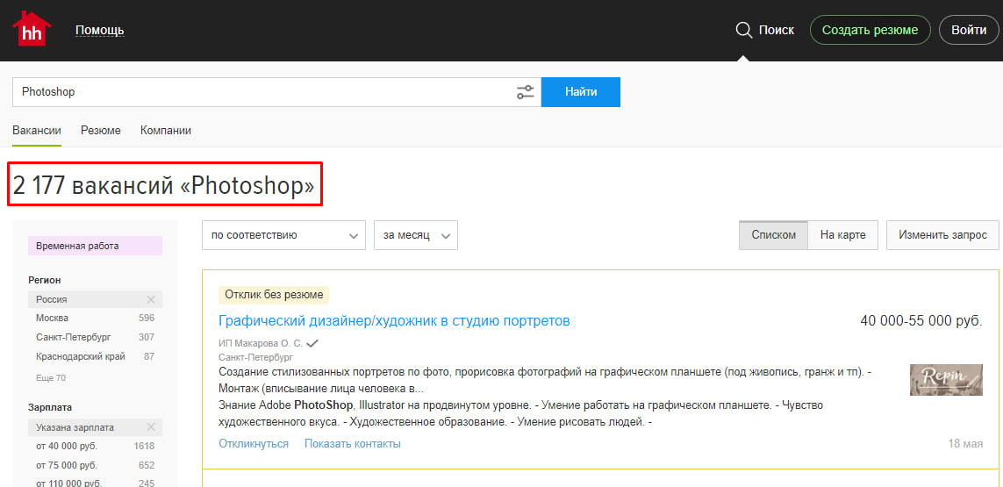Screen dimensions: 1003x487
Task: Filter by region Краснодарский край
Action: pos(81,356)
